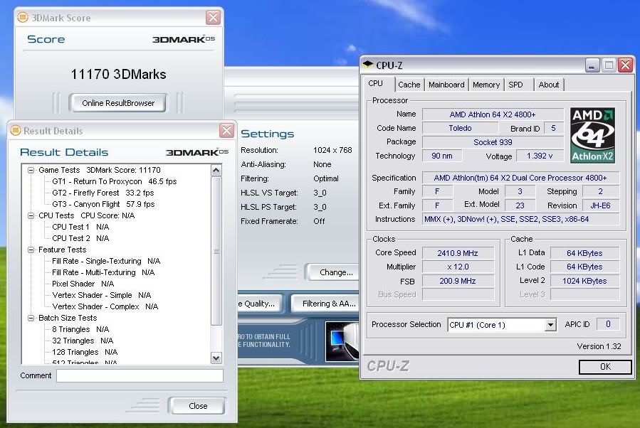Click the Package value Socket 939
Image resolution: width=640 pixels, height=428 pixels.
[492, 142]
